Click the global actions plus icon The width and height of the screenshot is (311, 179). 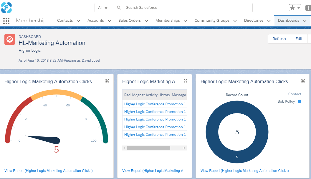(x=308, y=8)
